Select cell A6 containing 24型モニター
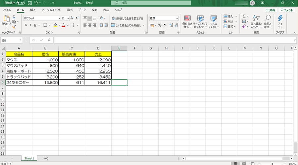The width and height of the screenshot is (298, 165). coord(19,82)
